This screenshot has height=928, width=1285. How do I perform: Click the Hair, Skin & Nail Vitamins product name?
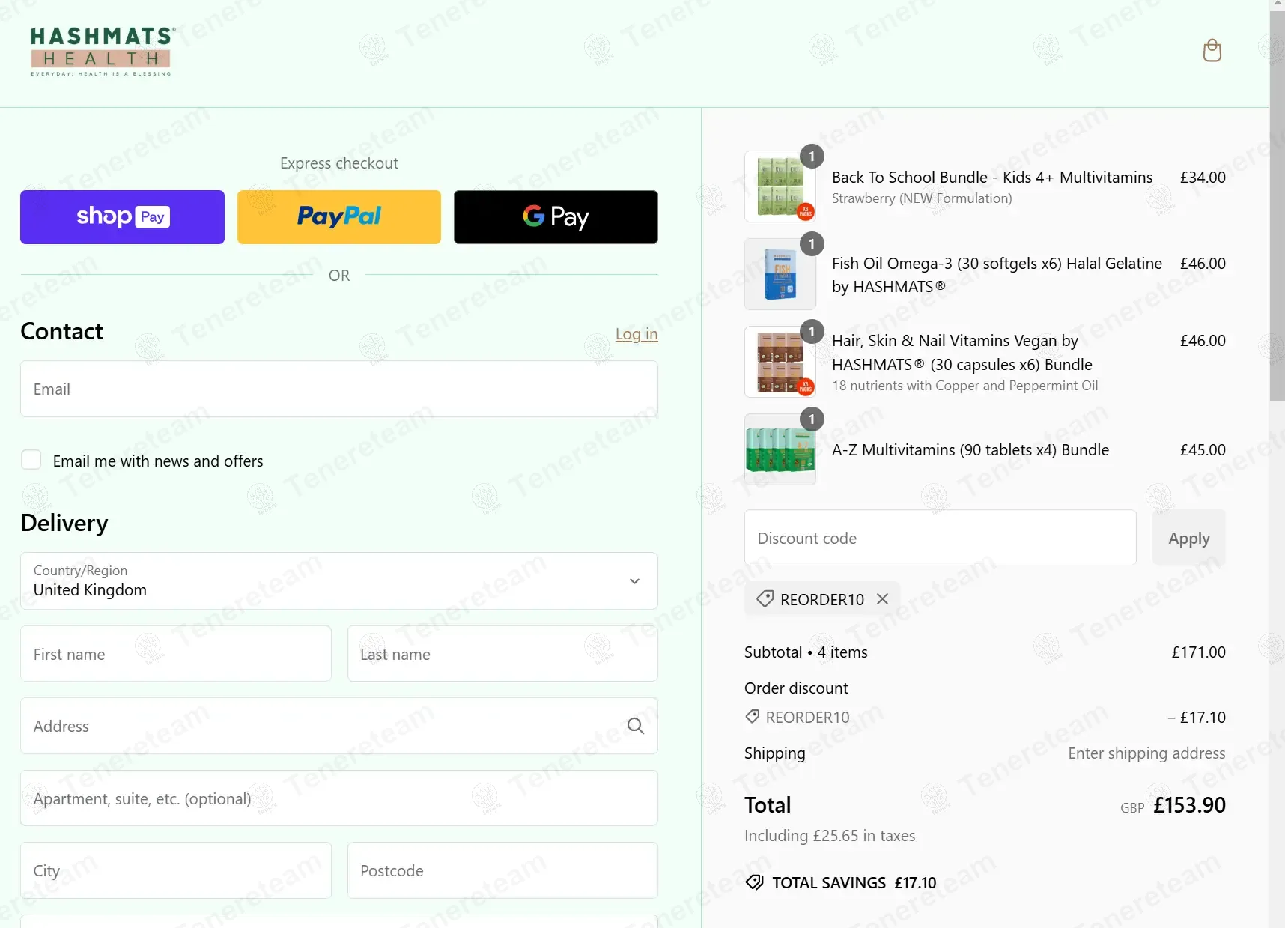[962, 353]
